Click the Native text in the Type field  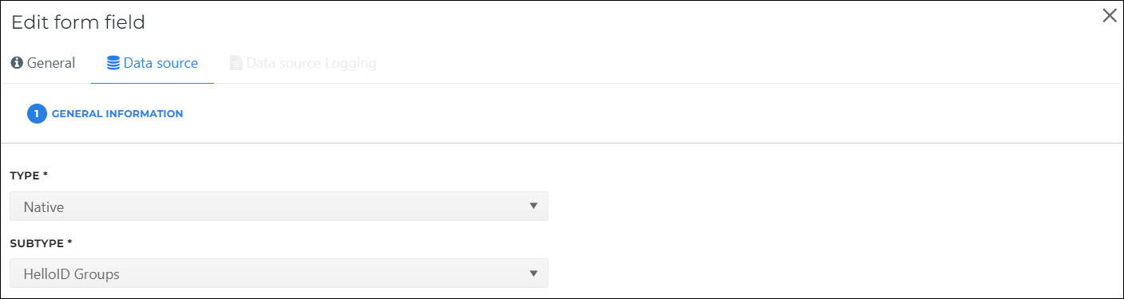44,207
